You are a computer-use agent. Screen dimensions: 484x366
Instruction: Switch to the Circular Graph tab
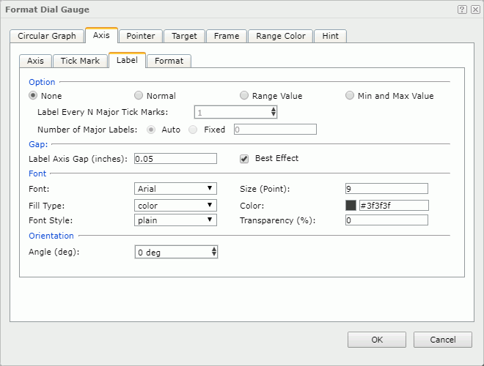(47, 36)
